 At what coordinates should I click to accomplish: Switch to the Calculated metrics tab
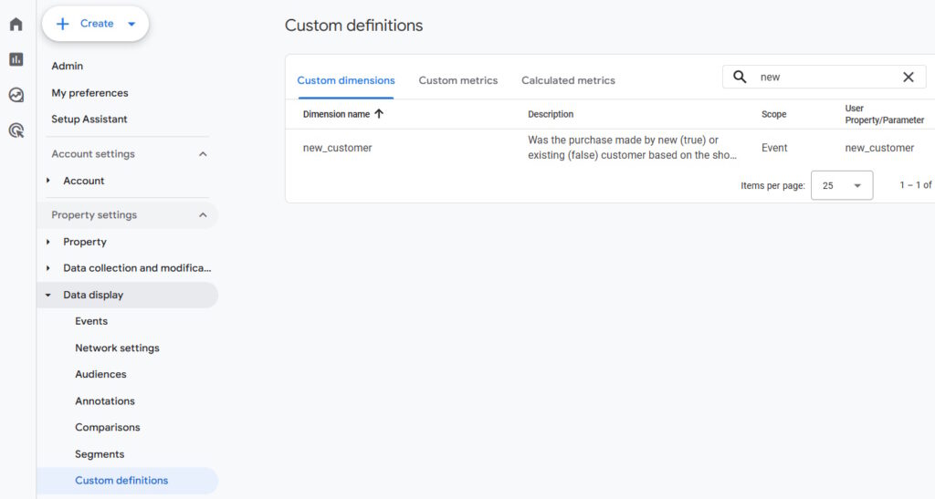tap(568, 80)
